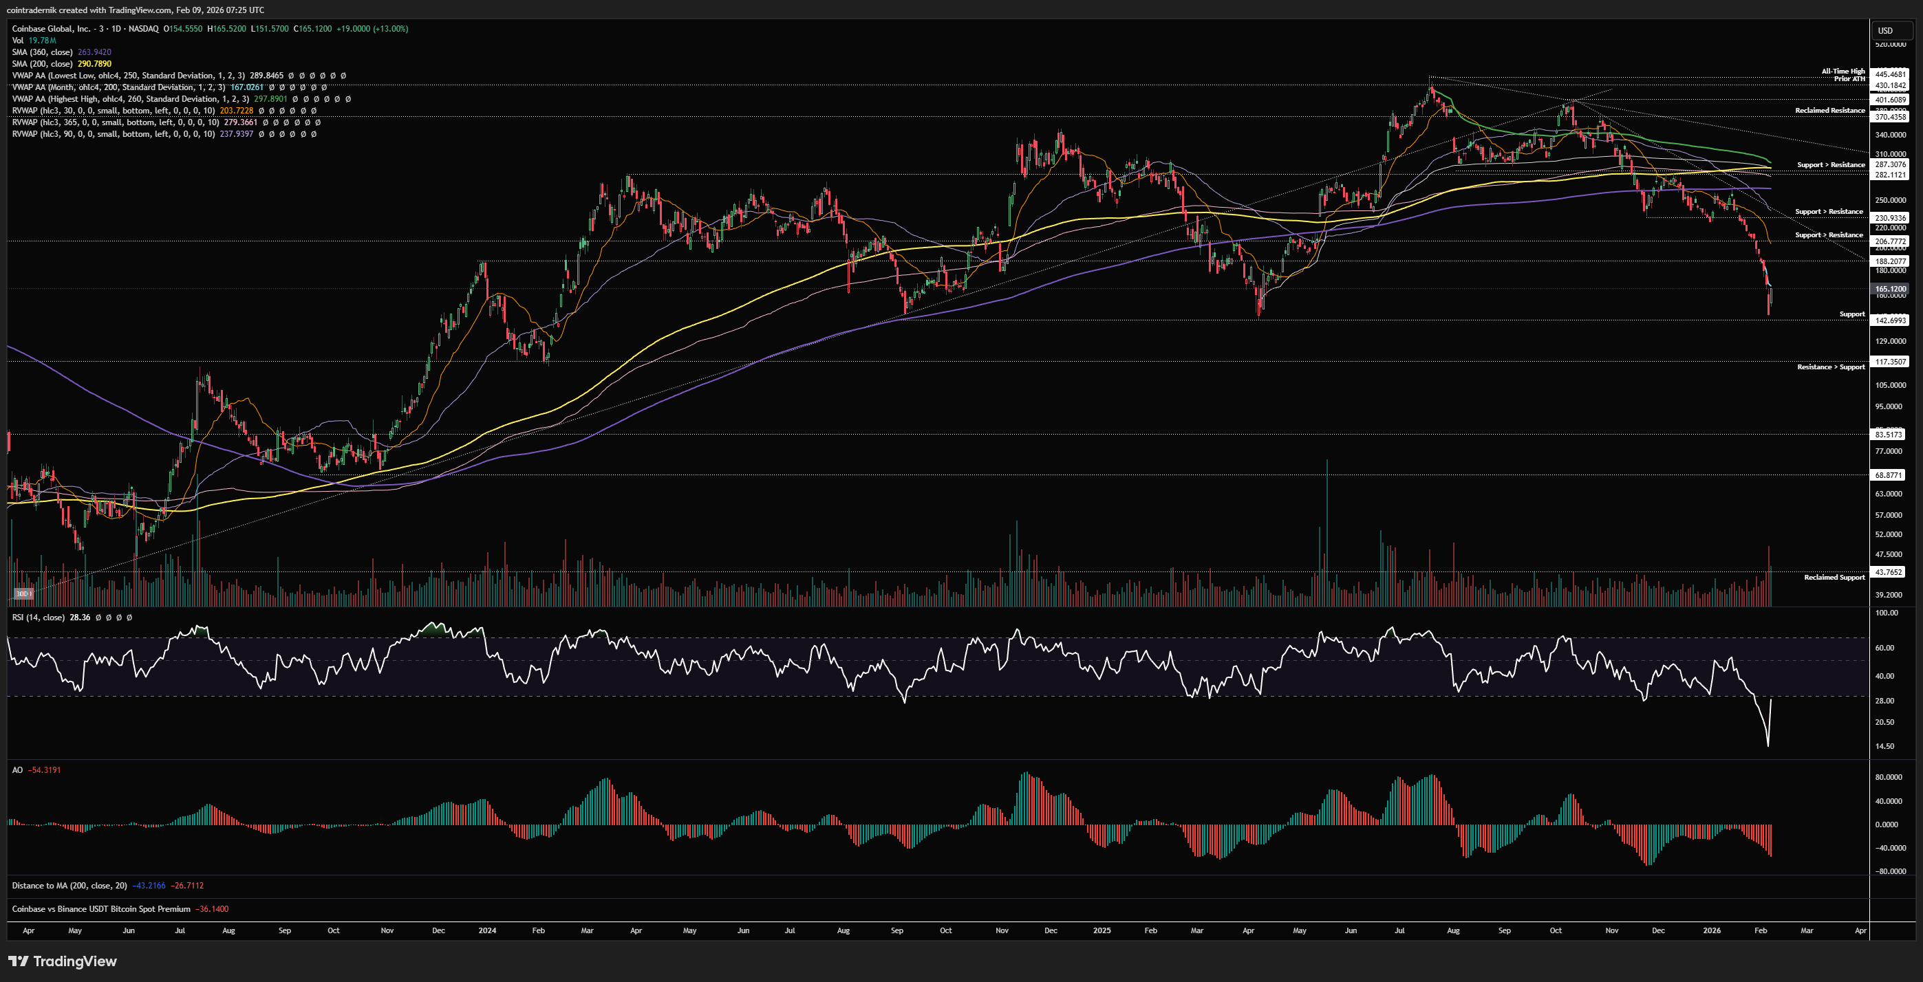Click the current price label 165.1200
This screenshot has height=982, width=1923.
[1890, 289]
